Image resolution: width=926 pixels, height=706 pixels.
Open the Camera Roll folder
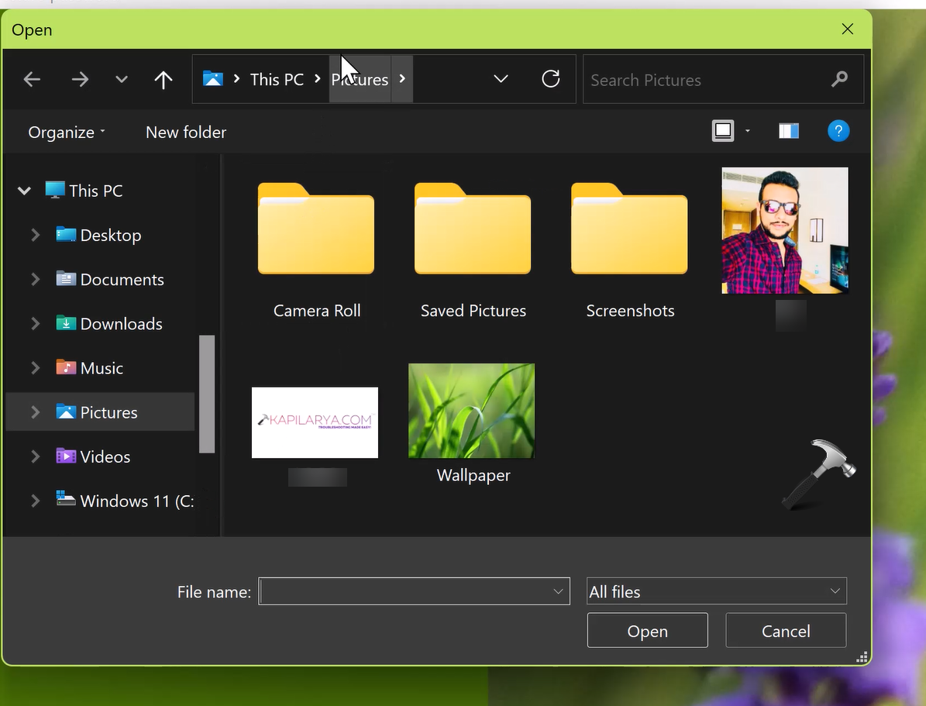[316, 248]
